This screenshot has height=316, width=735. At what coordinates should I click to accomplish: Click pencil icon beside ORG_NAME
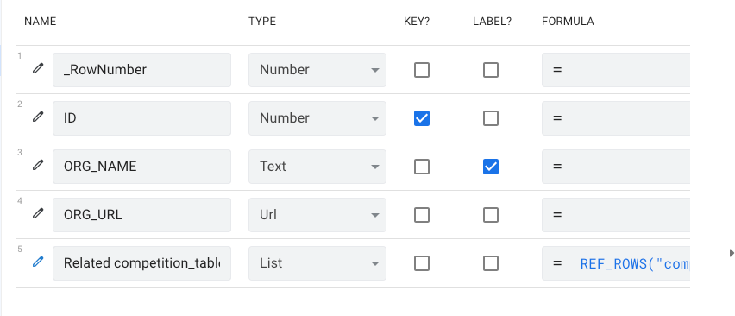(38, 166)
